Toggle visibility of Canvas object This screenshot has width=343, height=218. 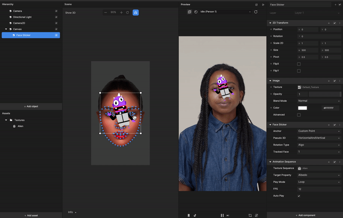pyautogui.click(x=56, y=29)
